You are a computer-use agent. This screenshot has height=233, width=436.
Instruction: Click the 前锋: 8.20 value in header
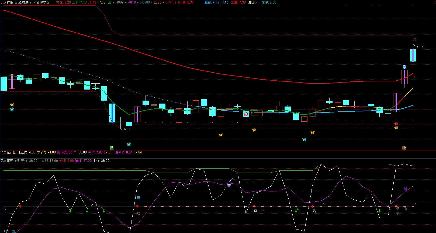click(x=64, y=2)
